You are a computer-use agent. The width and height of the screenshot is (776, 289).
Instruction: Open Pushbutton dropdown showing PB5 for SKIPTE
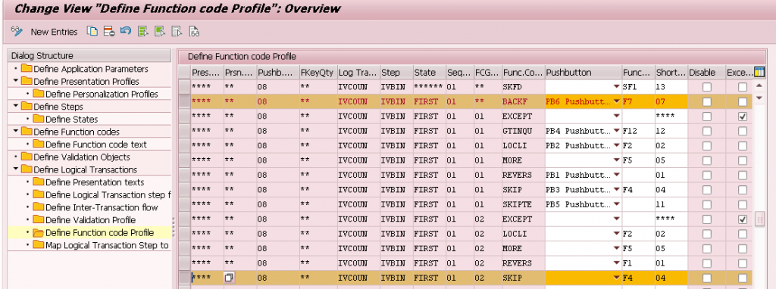point(616,204)
